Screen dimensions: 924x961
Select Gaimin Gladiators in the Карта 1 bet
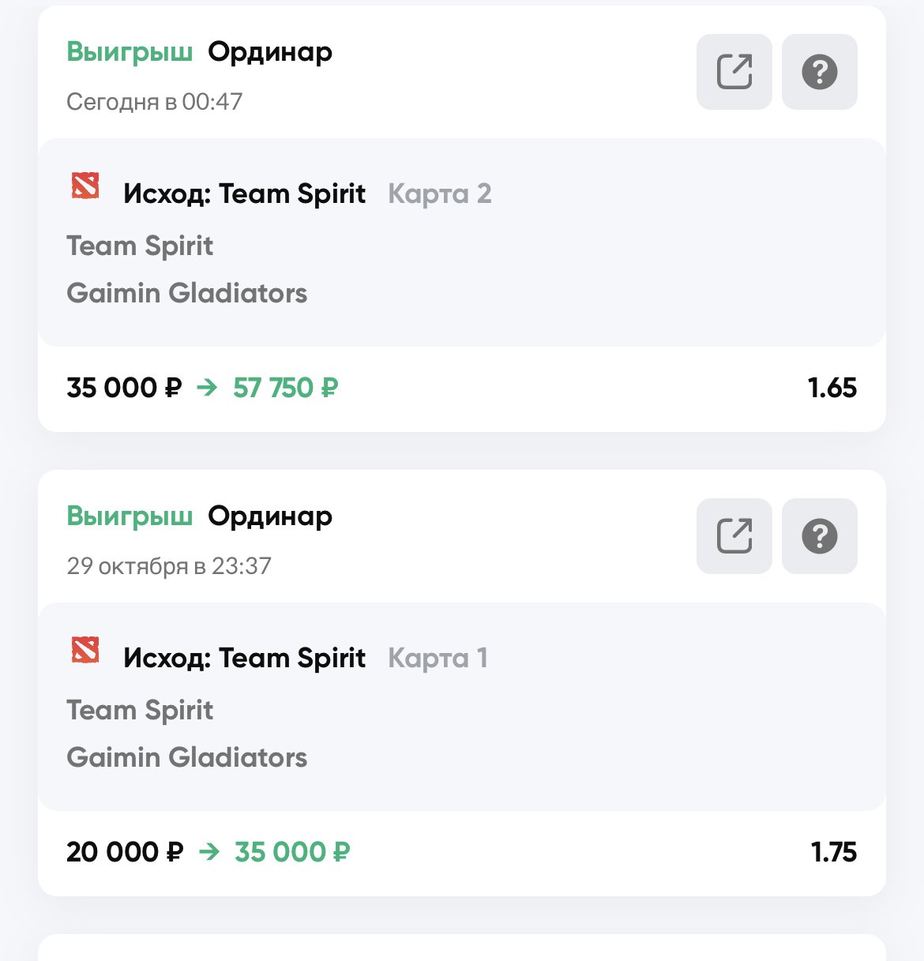coord(186,757)
